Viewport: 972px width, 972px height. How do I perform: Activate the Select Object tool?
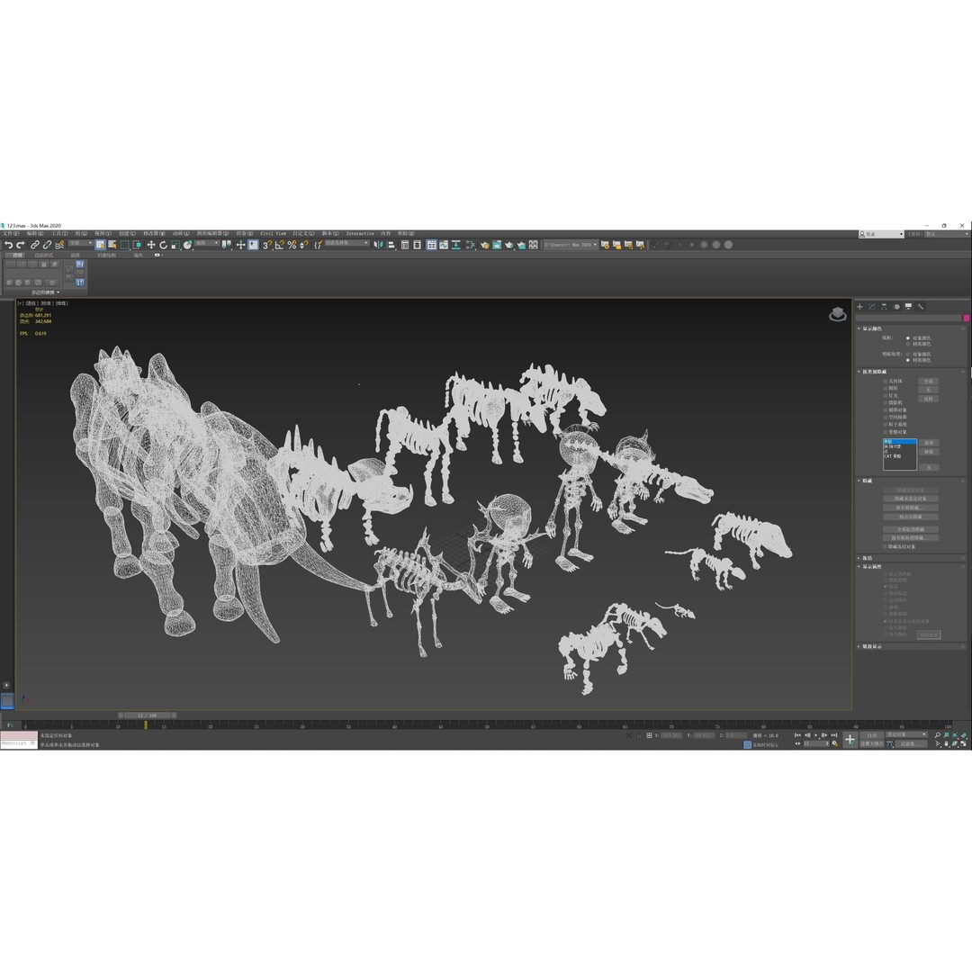click(x=100, y=245)
